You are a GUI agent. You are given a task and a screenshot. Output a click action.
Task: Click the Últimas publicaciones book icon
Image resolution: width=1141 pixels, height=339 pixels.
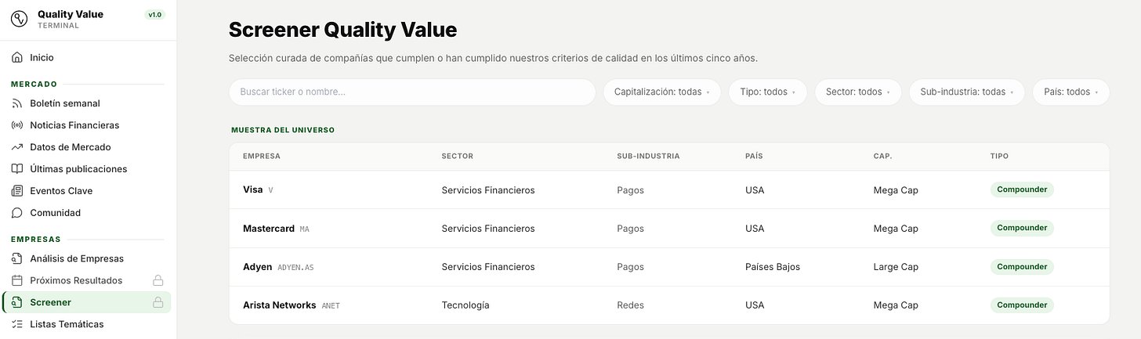pos(17,169)
